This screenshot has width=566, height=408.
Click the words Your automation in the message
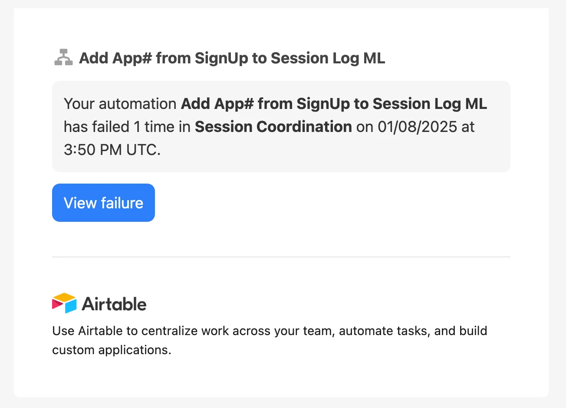(x=120, y=104)
